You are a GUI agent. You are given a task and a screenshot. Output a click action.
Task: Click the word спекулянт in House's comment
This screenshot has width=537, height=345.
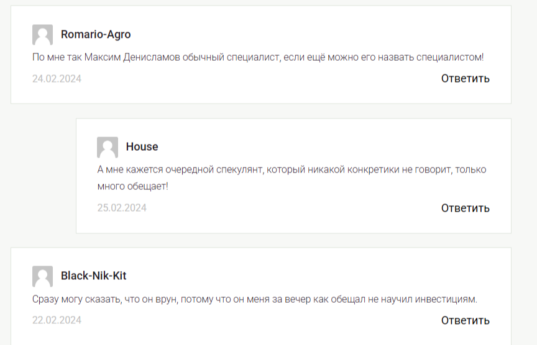pos(240,169)
